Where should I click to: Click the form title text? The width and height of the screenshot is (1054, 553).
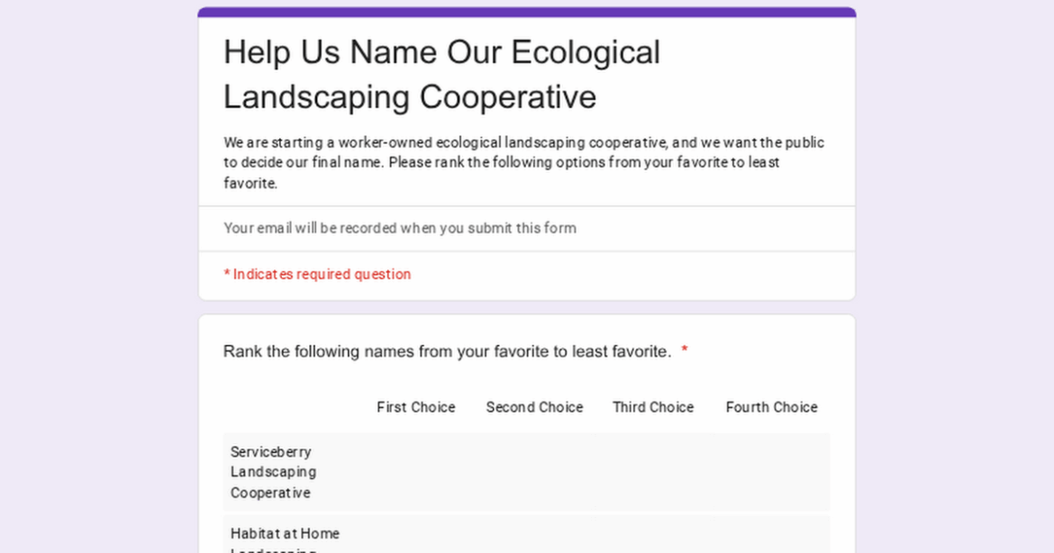click(x=441, y=74)
